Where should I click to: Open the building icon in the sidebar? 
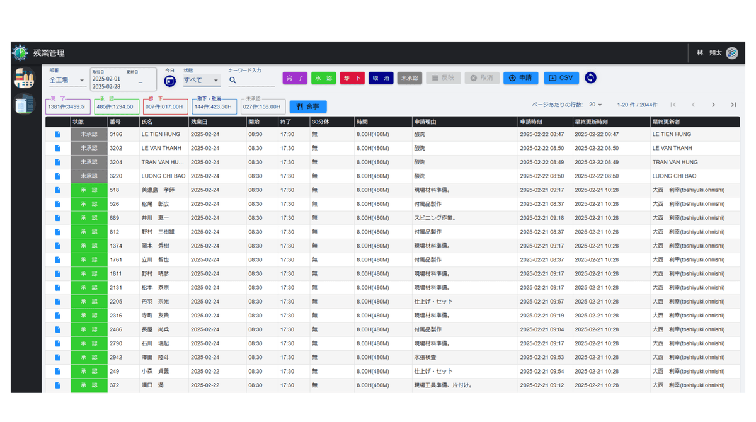point(24,104)
